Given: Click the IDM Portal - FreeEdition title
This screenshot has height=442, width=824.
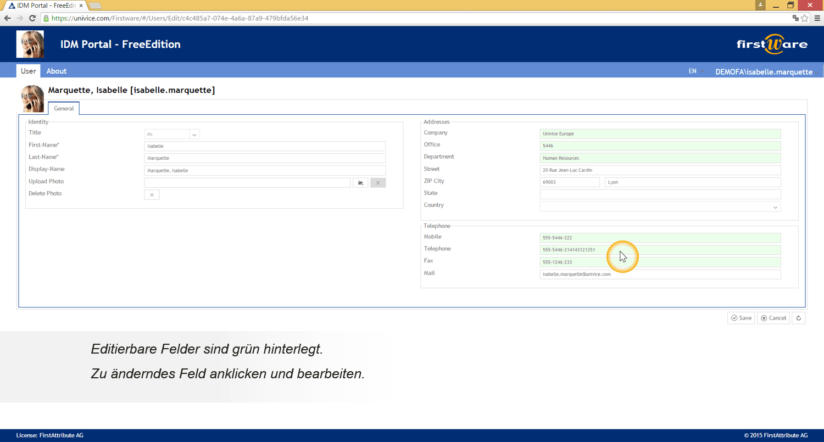Looking at the screenshot, I should click(120, 44).
